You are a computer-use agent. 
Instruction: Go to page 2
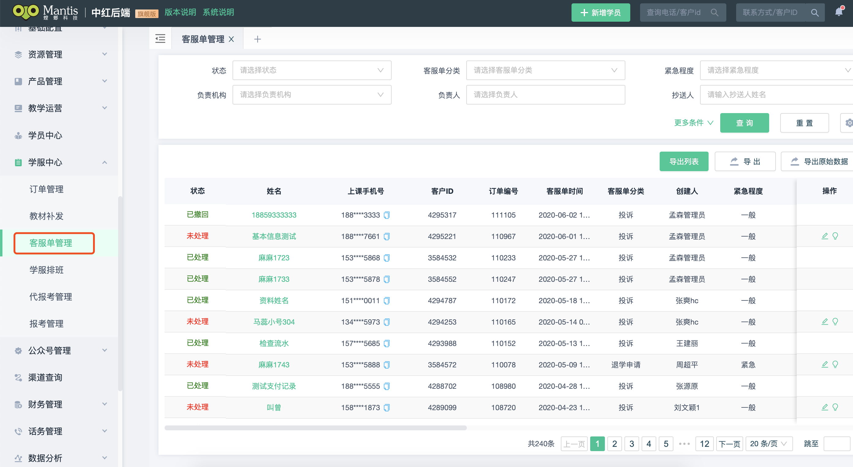[614, 443]
